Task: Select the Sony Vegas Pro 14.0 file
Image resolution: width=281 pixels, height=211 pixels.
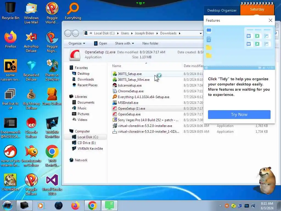Action: (x=148, y=120)
